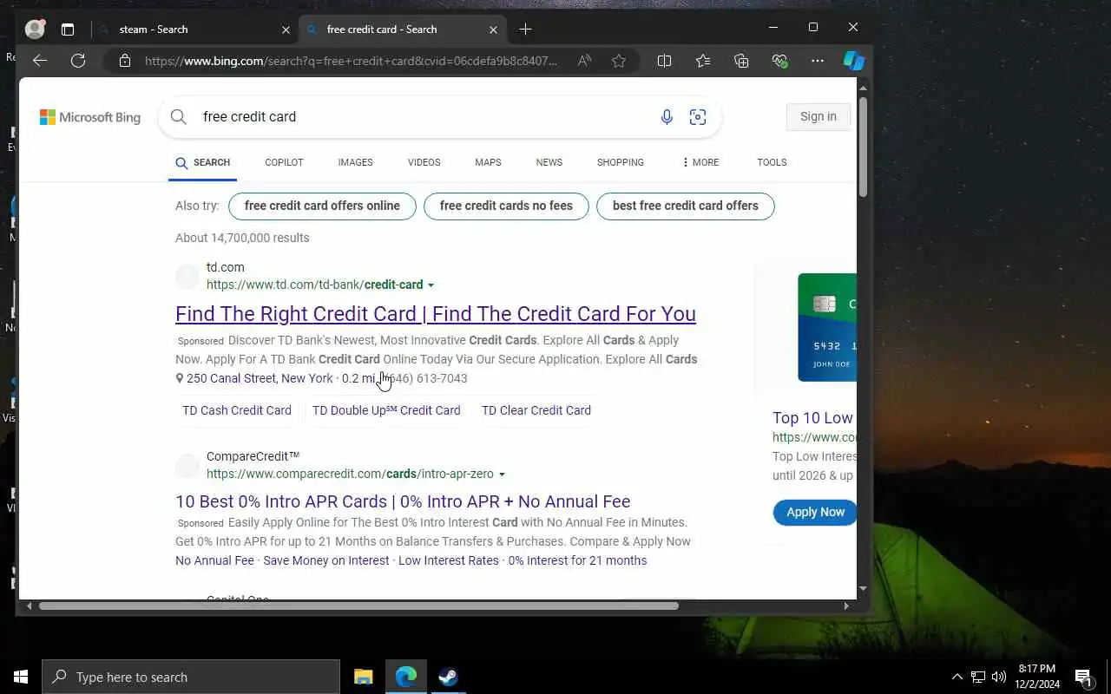This screenshot has height=694, width=1111.
Task: Click the vertical scrollbar thumb
Action: [x=863, y=146]
